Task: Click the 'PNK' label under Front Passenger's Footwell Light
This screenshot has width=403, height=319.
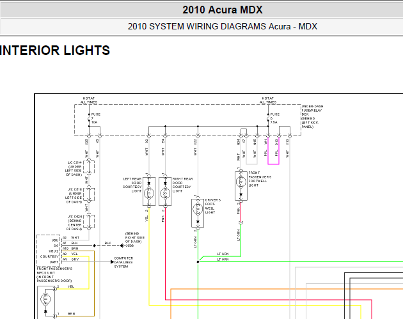Action: point(239,211)
